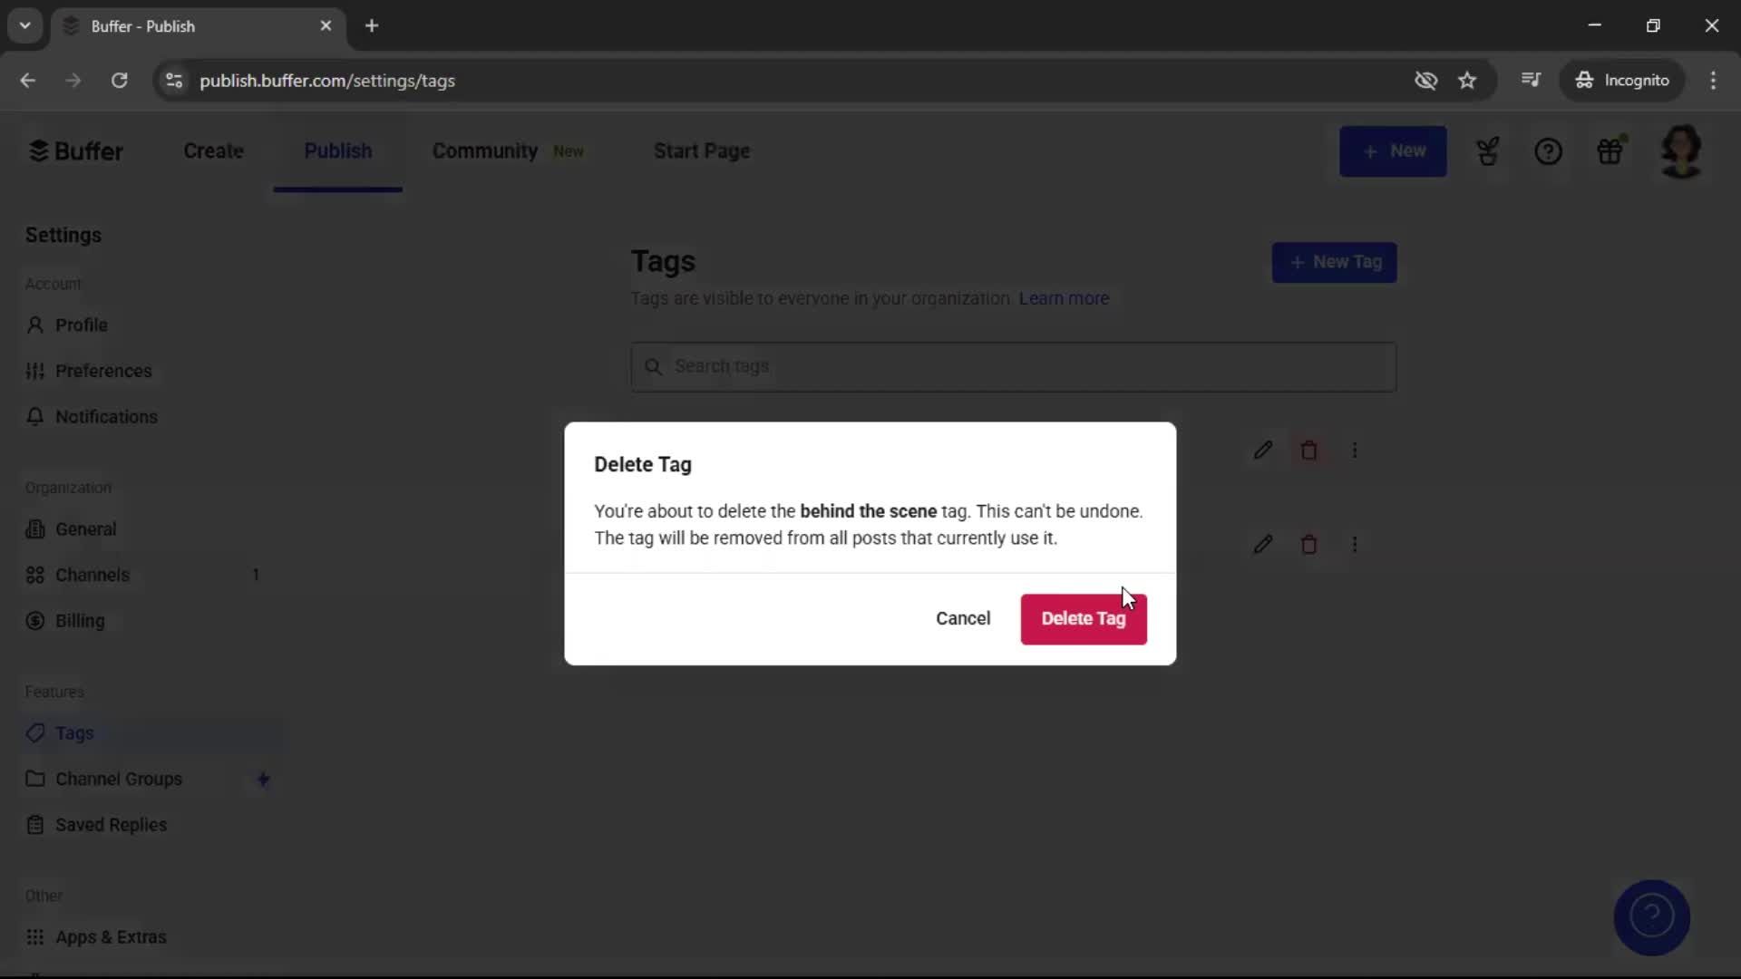This screenshot has height=979, width=1741.
Task: Open Saved Replies settings
Action: (x=109, y=825)
